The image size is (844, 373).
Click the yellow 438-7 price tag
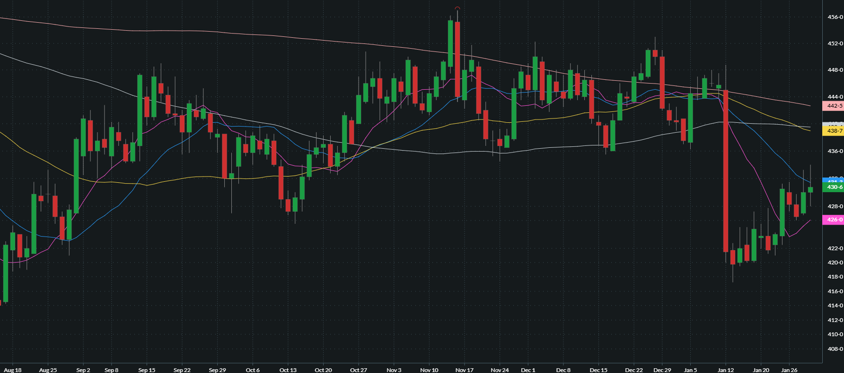(833, 131)
